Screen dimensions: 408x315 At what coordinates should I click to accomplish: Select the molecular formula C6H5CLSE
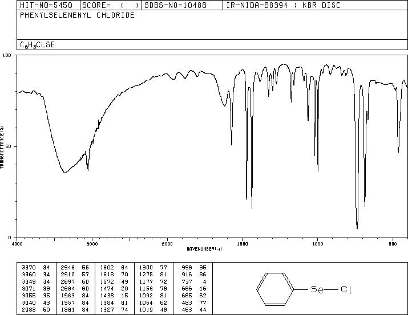tap(37, 45)
